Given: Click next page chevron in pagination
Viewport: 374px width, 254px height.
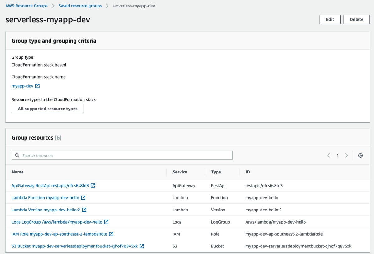Looking at the screenshot, I should point(347,155).
